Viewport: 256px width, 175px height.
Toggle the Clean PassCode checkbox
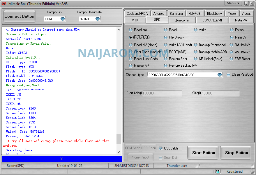point(229,74)
